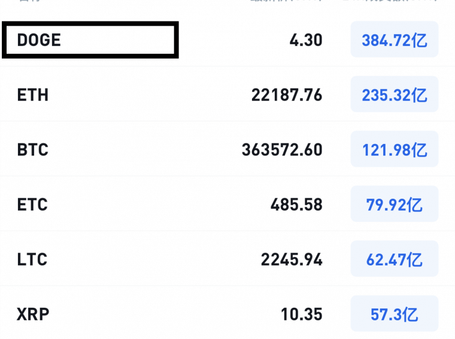Click the 79.92亿 volume badge
The image size is (455, 339).
pyautogui.click(x=395, y=204)
